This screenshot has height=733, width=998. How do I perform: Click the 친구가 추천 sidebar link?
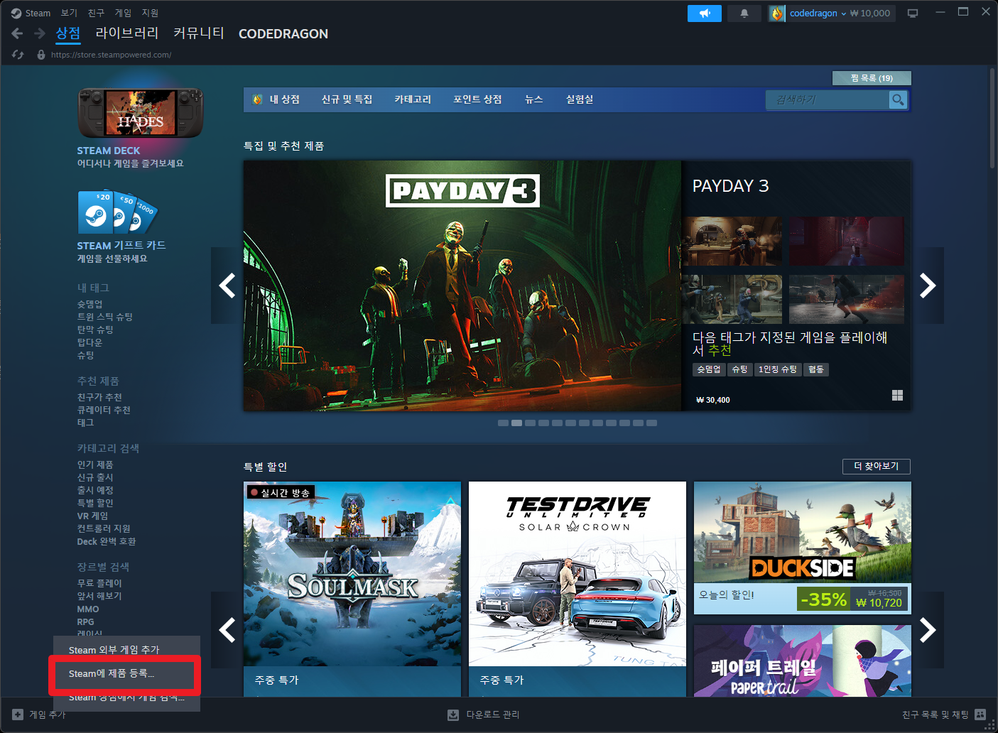click(x=99, y=397)
